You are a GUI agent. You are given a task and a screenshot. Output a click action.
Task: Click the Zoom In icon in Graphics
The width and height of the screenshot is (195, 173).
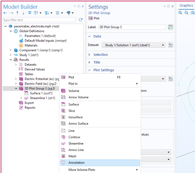click(180, 13)
